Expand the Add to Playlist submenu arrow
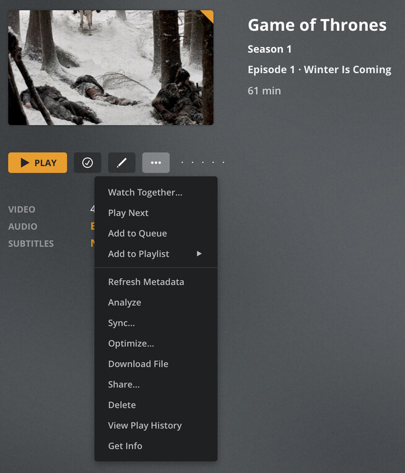 199,254
